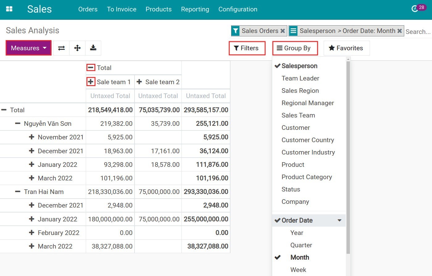Group by Regional Manager

[309, 103]
